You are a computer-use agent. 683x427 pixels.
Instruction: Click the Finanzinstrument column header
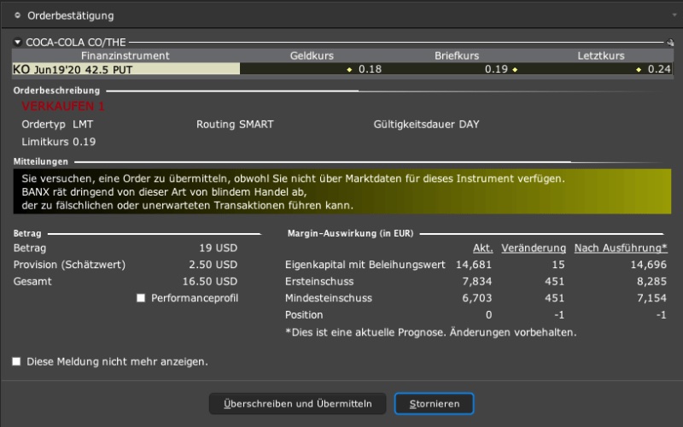coord(126,56)
